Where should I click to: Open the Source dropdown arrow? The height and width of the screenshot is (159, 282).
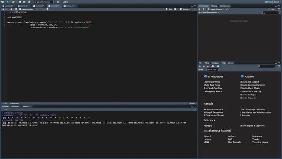190,9
